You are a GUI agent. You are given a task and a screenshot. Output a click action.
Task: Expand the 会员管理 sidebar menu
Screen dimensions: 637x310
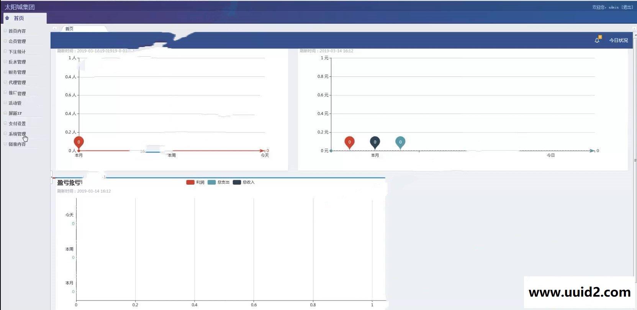point(17,41)
